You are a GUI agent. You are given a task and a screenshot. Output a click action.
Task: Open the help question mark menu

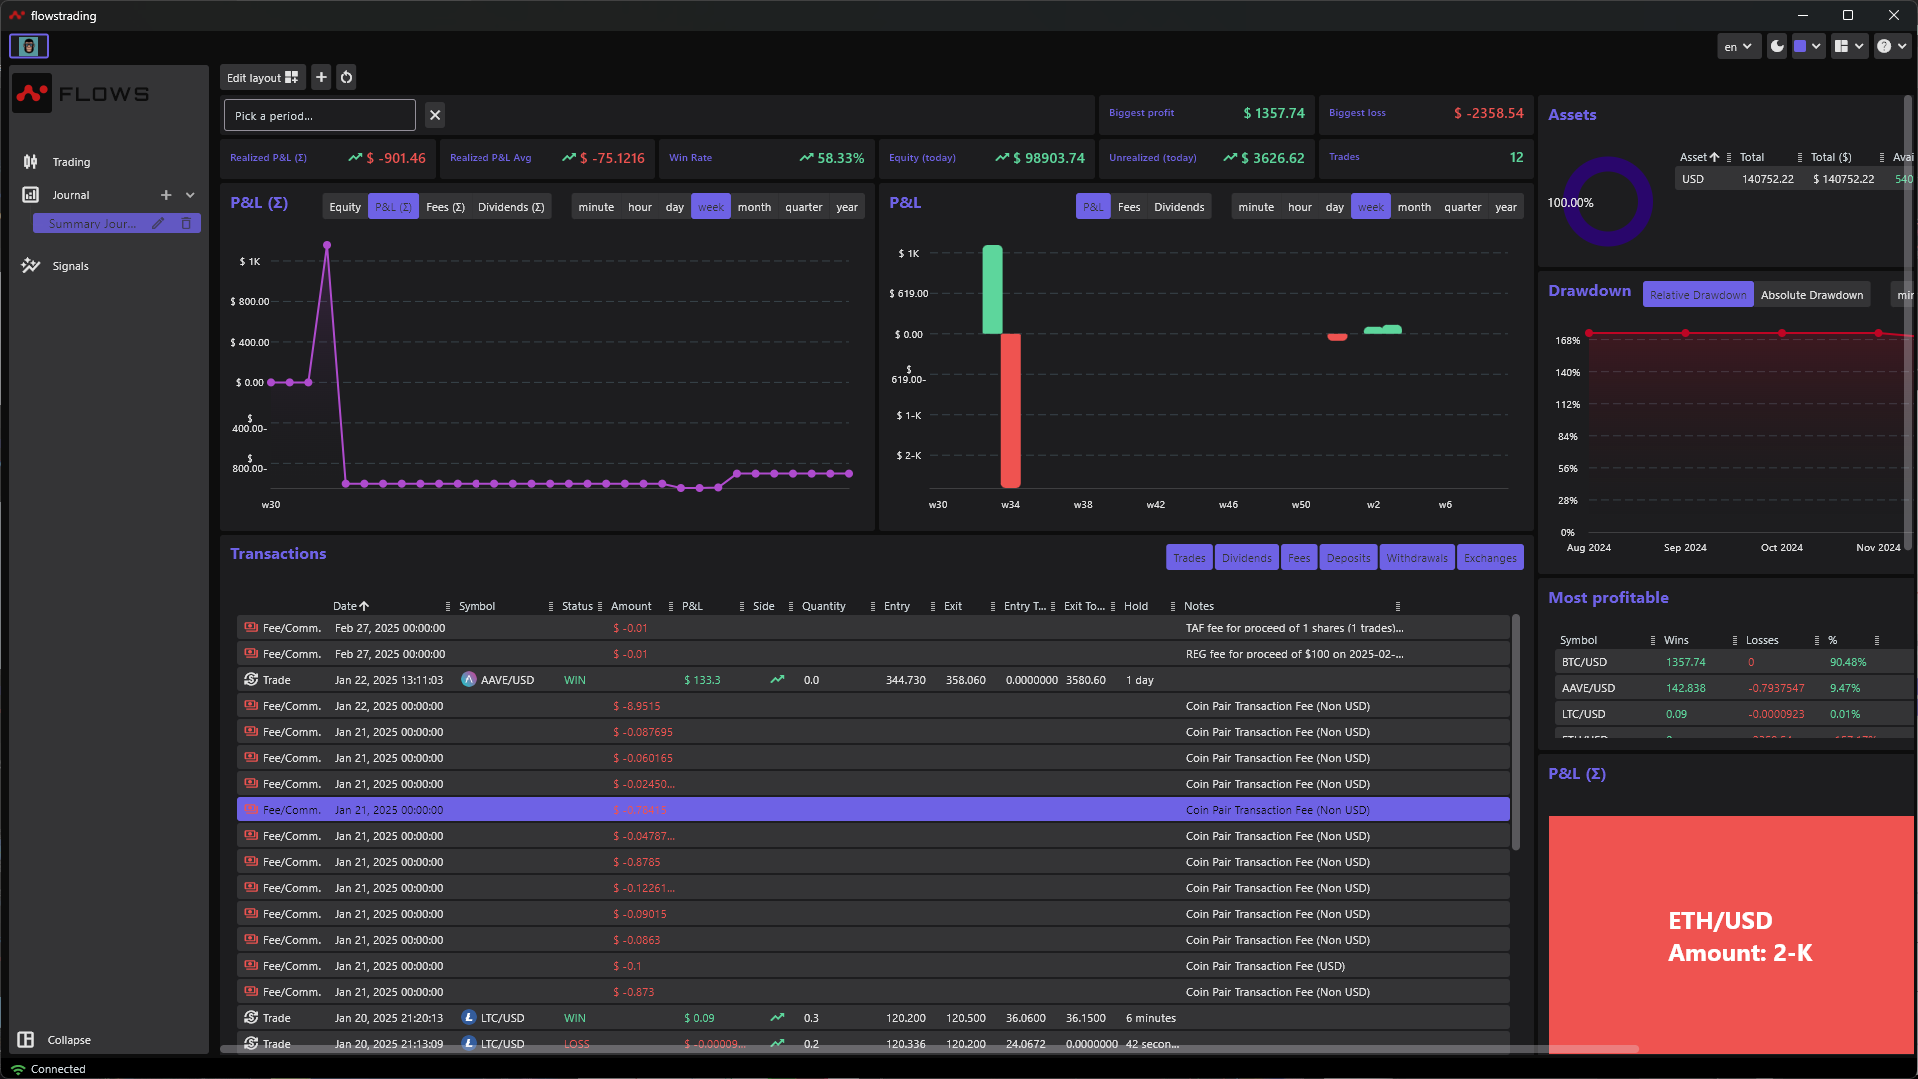(x=1891, y=46)
